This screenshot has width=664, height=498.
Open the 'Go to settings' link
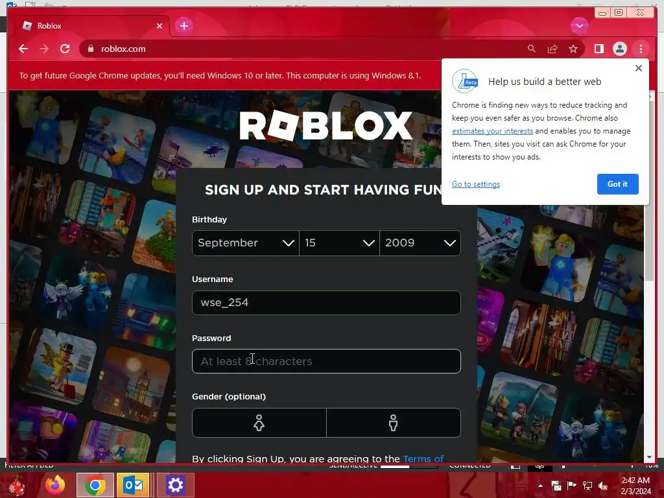[475, 184]
